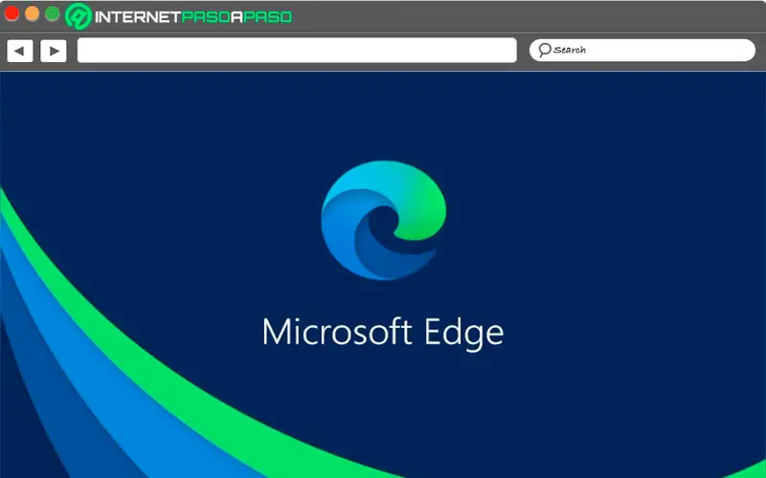The image size is (766, 478).
Task: Click the back arrow navigation button
Action: pyautogui.click(x=20, y=51)
